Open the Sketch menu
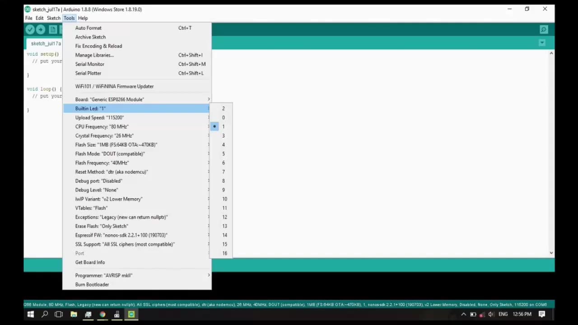 point(54,18)
